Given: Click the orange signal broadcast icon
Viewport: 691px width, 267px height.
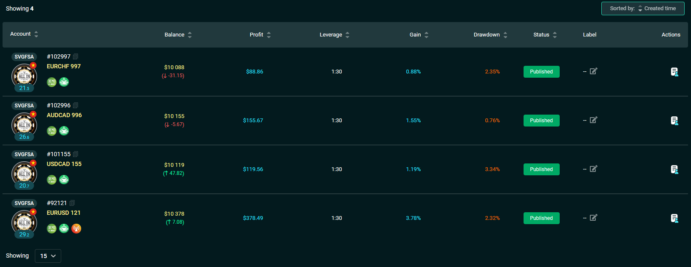Looking at the screenshot, I should (76, 228).
